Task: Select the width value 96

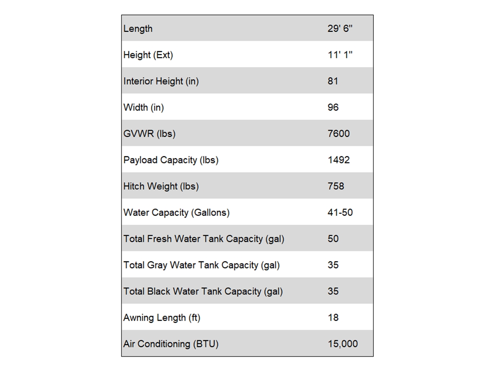Action: pos(333,108)
